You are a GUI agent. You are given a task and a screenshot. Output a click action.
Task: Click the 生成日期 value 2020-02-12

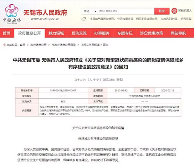pyautogui.click(x=121, y=91)
